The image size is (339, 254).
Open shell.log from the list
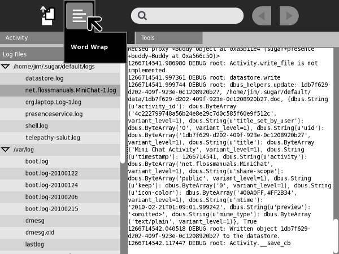[x=36, y=126]
